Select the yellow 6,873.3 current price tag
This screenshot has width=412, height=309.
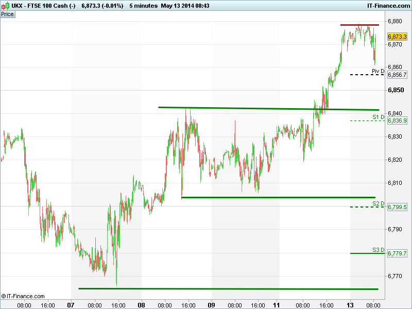(397, 37)
